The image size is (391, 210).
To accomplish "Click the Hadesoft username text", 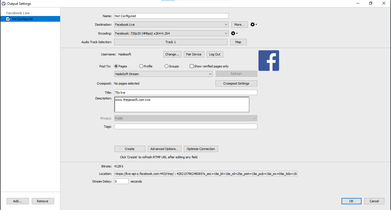I will (125, 54).
